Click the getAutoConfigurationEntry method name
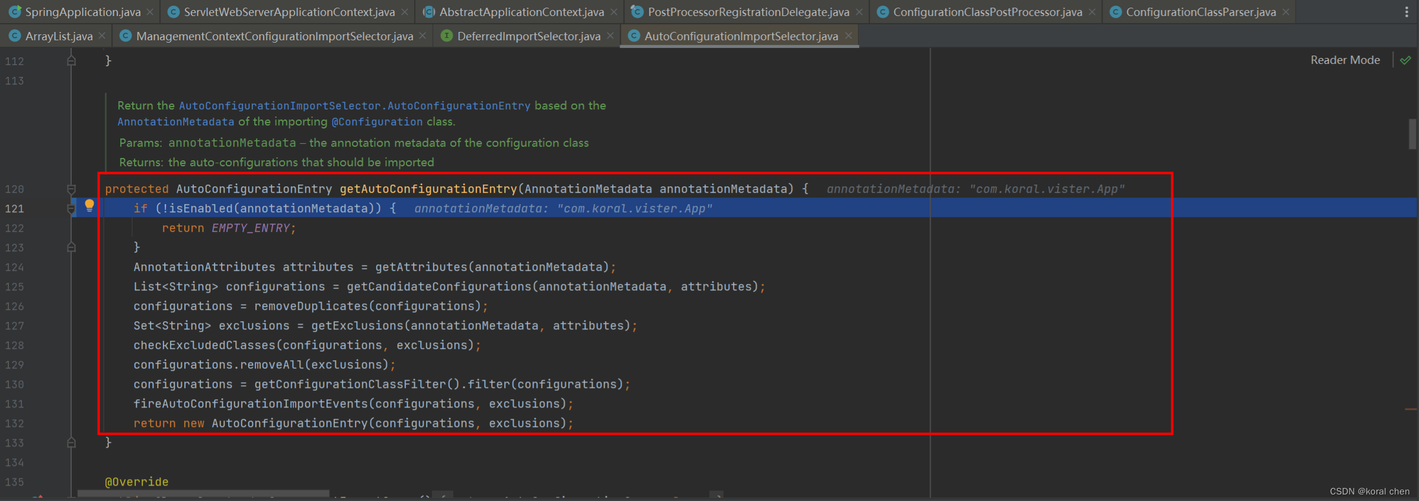 click(x=428, y=189)
